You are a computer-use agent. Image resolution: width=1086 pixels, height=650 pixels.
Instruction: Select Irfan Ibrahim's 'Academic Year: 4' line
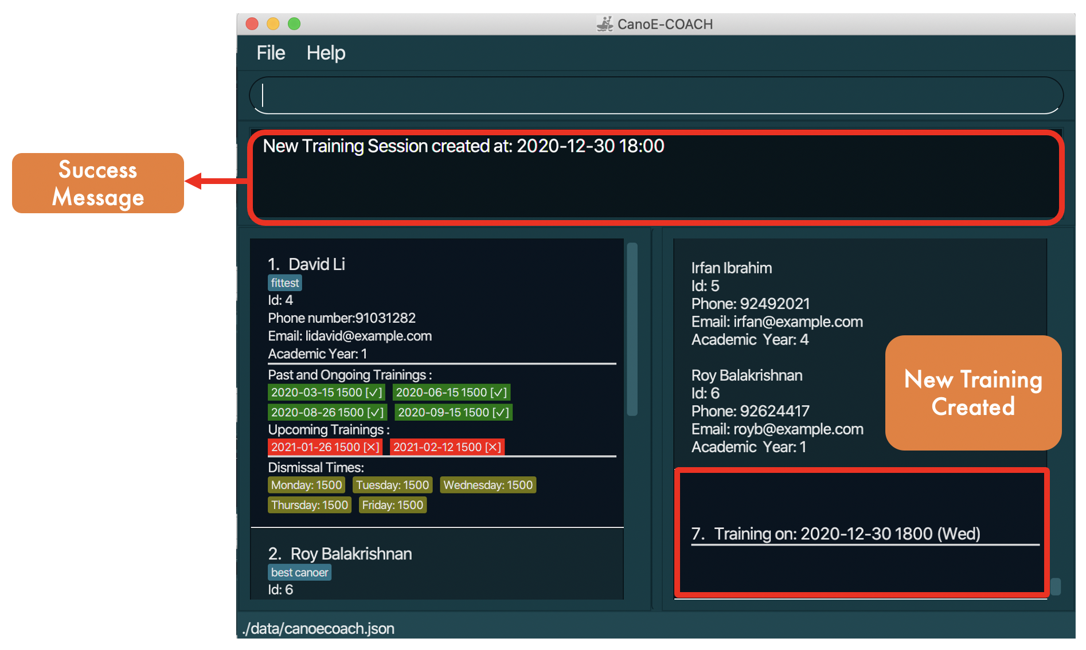tap(750, 339)
